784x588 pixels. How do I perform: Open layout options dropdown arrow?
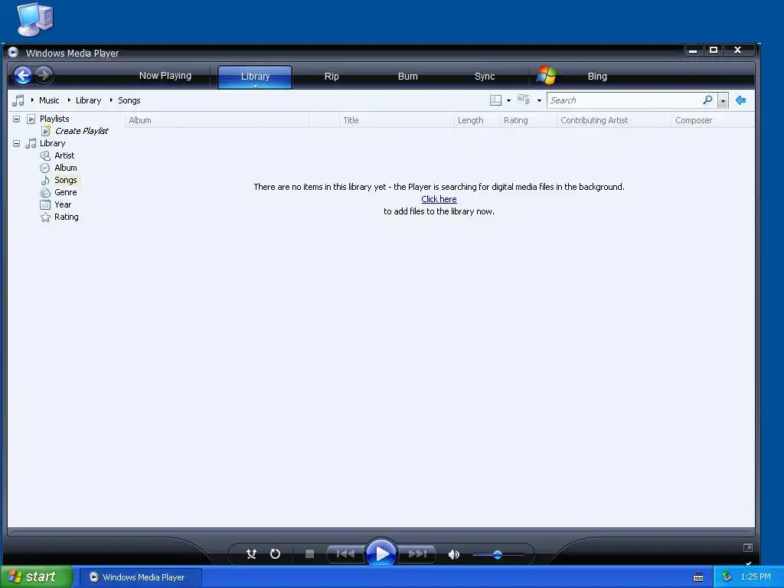508,100
